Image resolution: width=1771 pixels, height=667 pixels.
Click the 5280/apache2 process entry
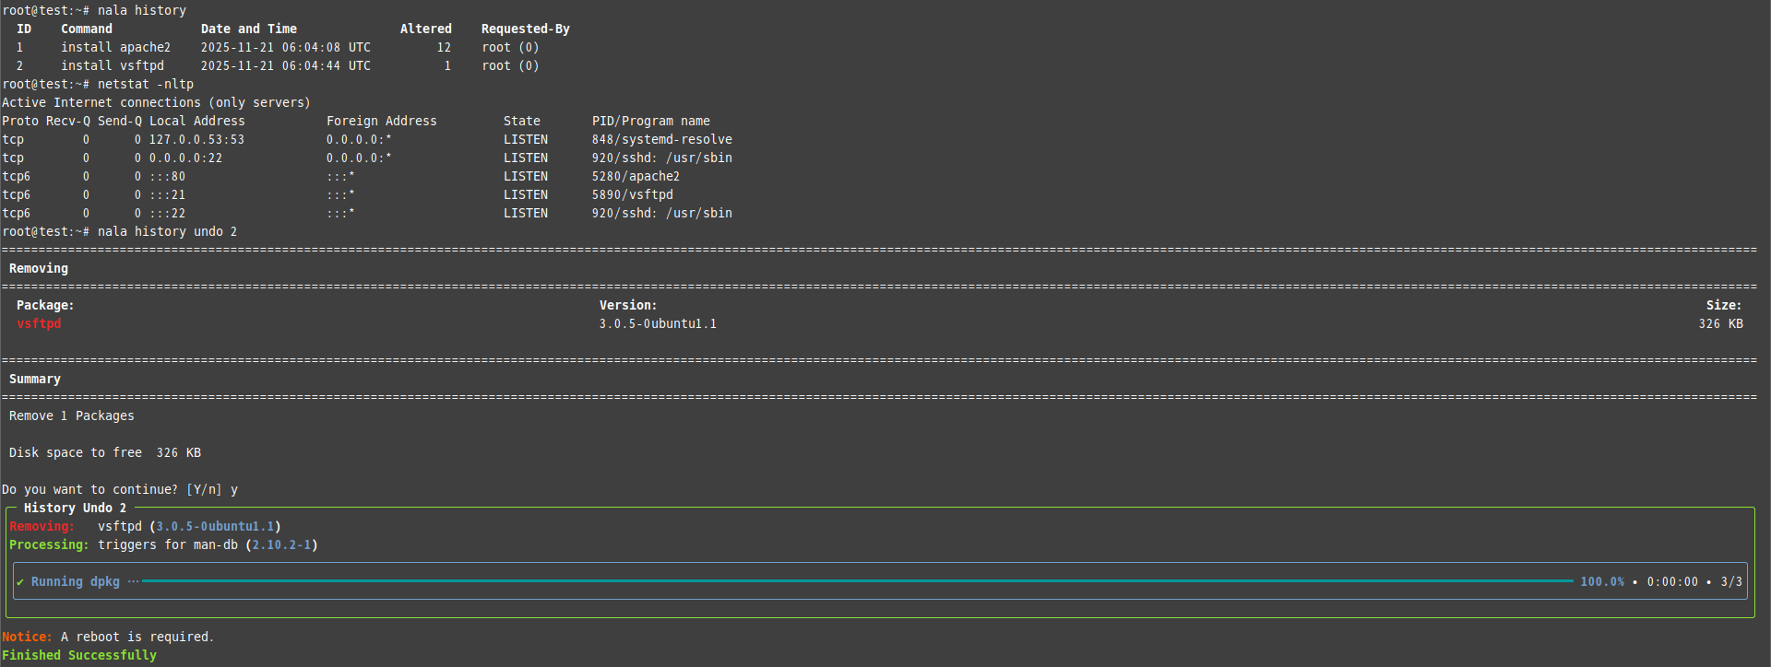point(636,177)
